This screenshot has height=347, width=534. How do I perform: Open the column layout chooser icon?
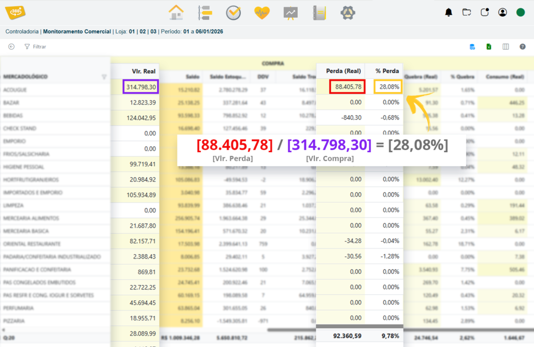(x=505, y=47)
